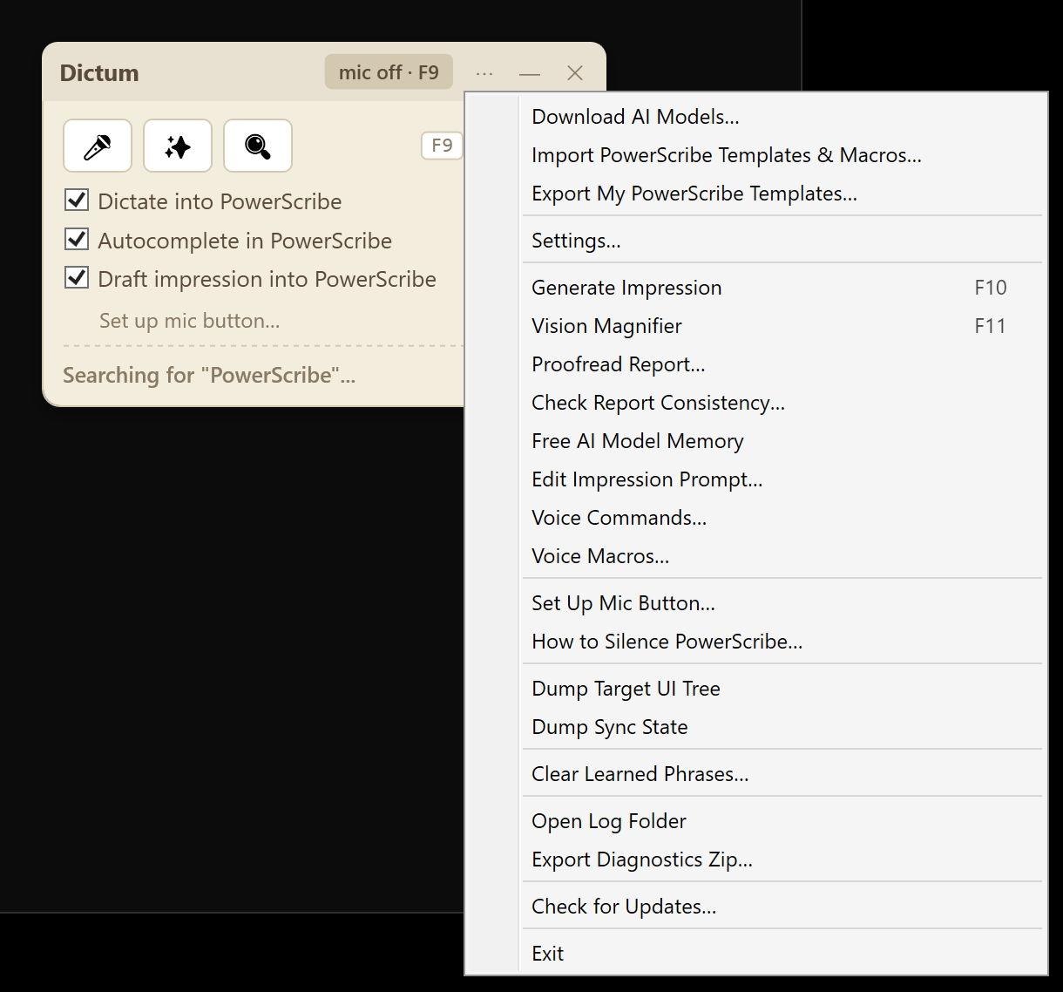Choose Proofread Report menu entry
Screen dimensions: 1063x992
point(782,364)
